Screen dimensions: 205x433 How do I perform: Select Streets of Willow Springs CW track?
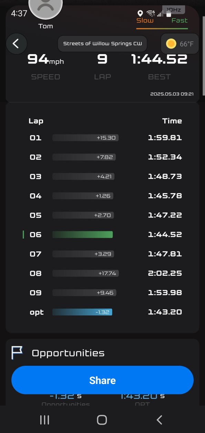pos(102,44)
